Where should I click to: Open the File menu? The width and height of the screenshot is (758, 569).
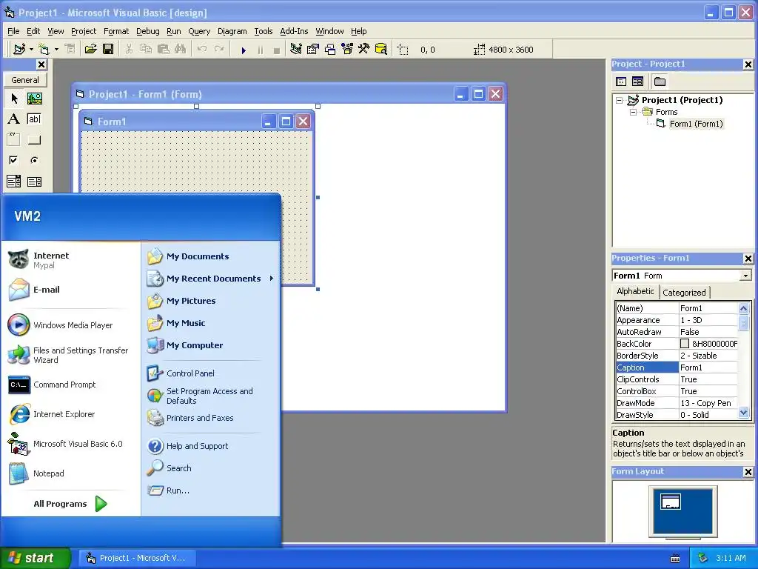click(13, 31)
